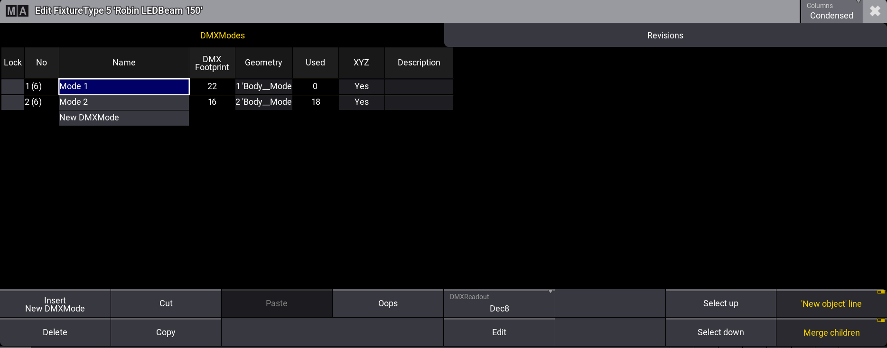Click the XYZ column header

[361, 63]
